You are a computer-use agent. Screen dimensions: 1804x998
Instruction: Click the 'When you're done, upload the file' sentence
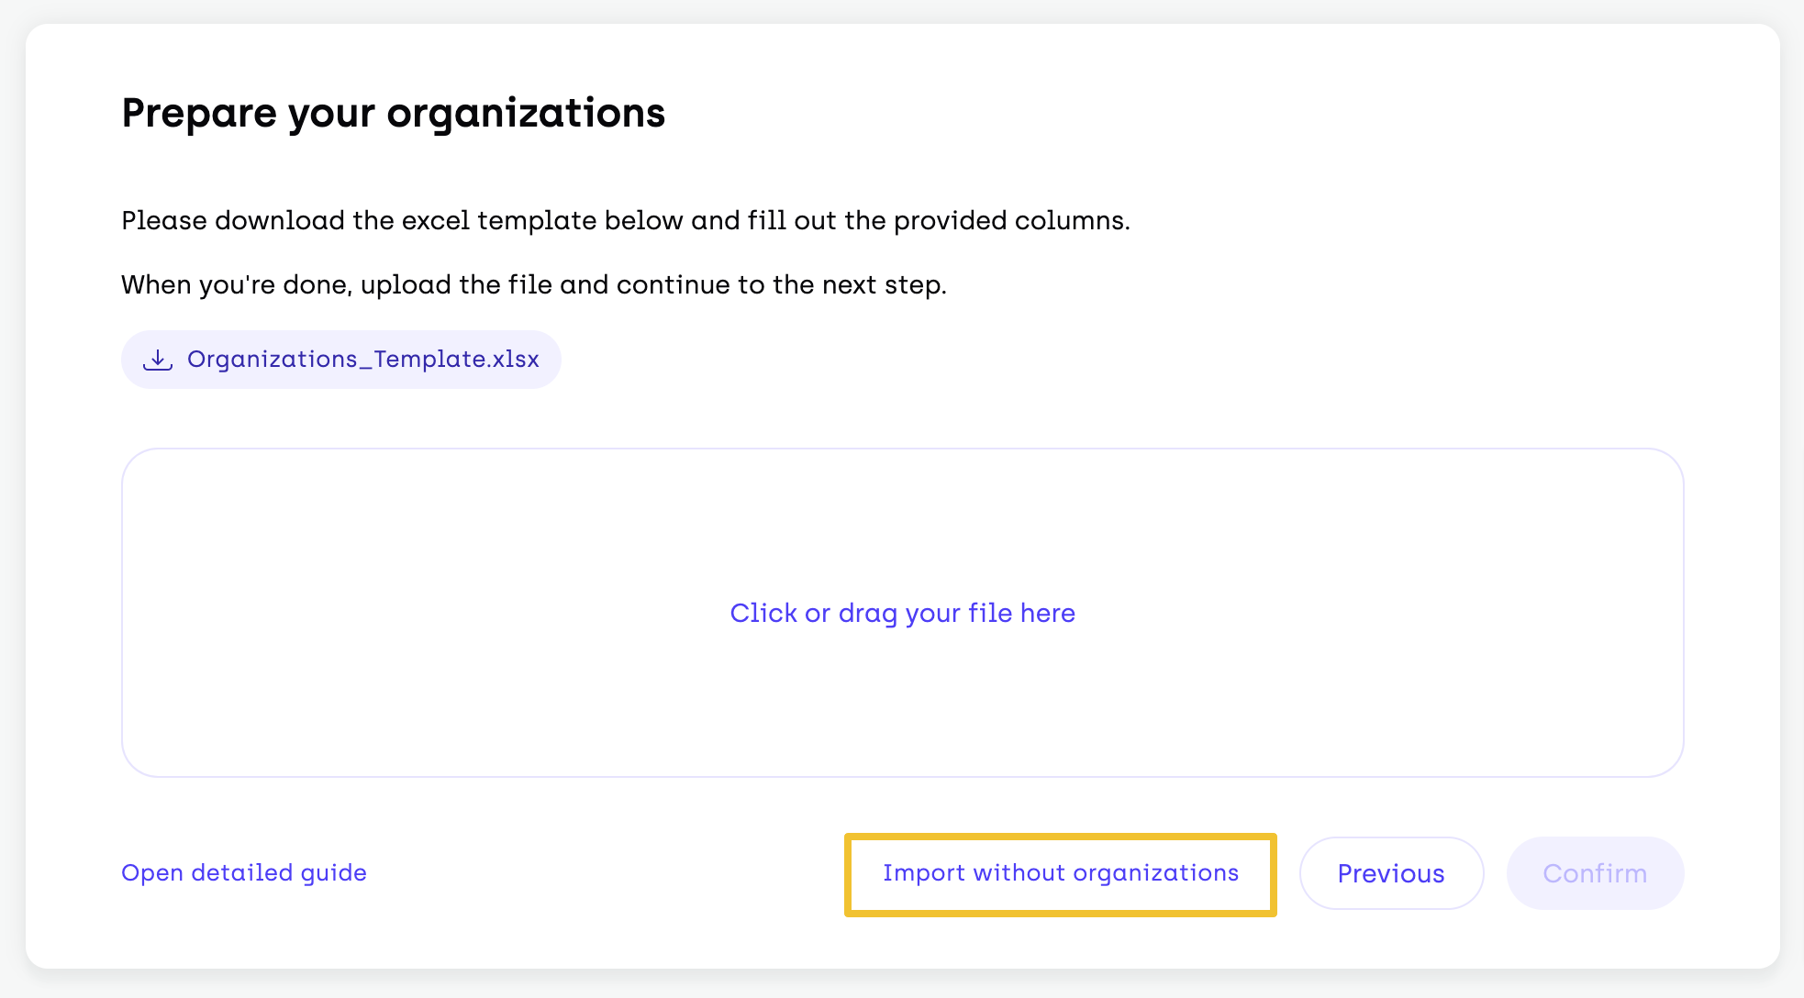[533, 284]
